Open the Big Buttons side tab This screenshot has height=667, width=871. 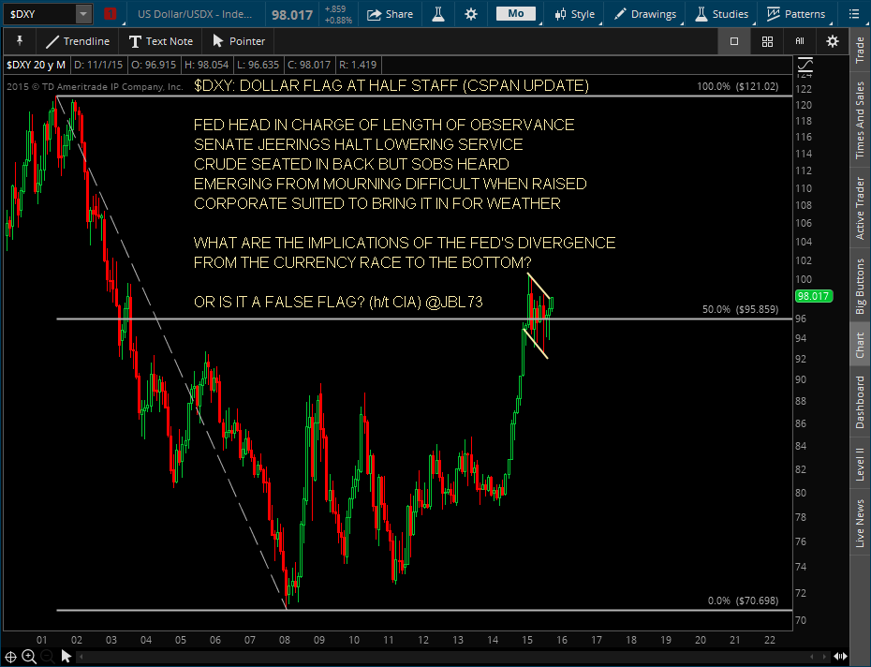(860, 287)
